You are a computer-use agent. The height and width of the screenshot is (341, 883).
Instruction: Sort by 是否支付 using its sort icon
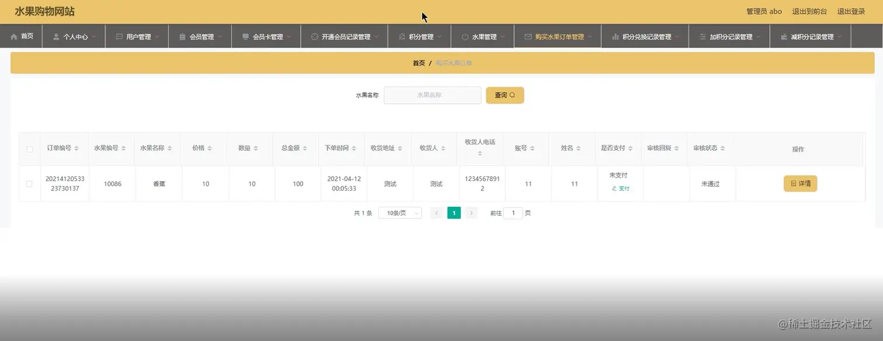630,148
